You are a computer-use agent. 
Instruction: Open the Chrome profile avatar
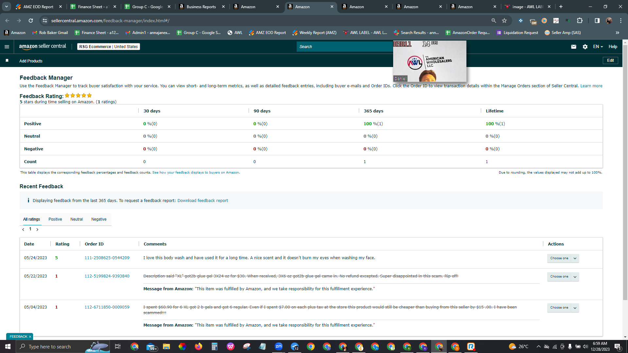click(609, 21)
